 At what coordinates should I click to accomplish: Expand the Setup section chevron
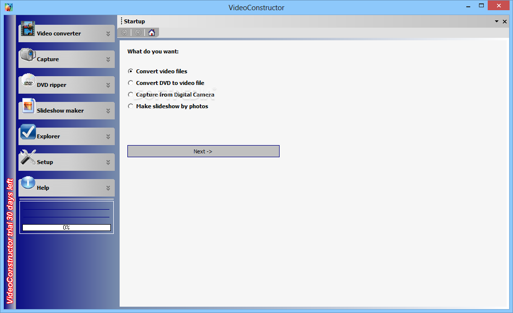[108, 162]
